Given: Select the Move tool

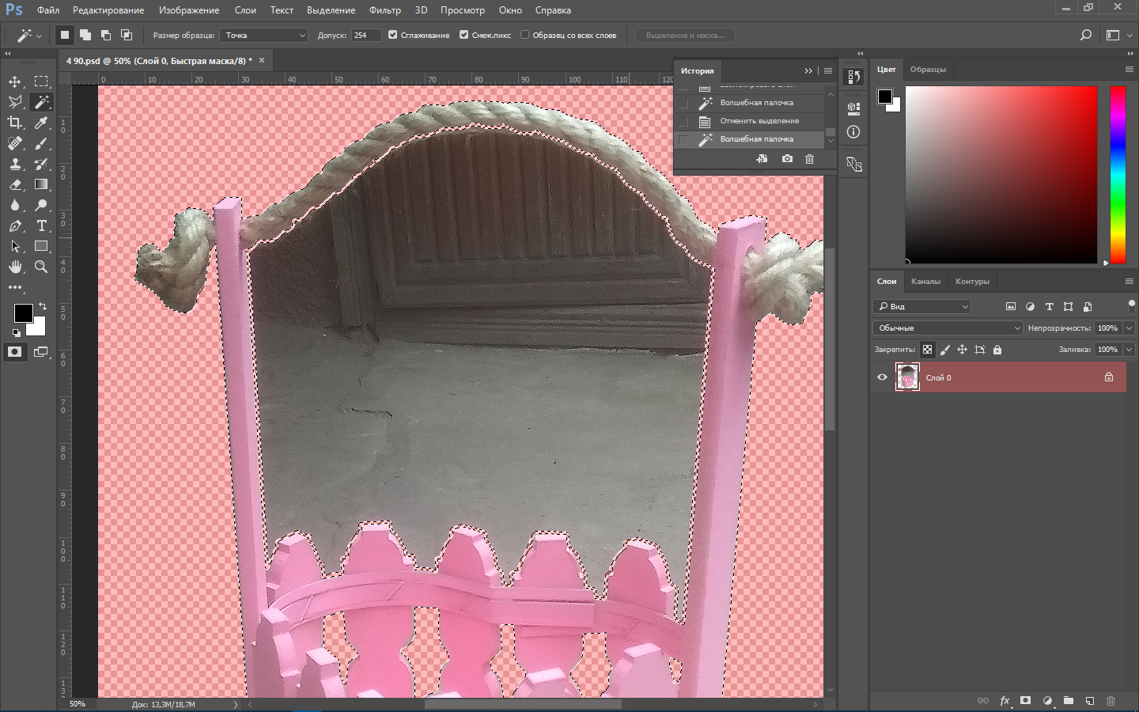Looking at the screenshot, I should coord(15,81).
